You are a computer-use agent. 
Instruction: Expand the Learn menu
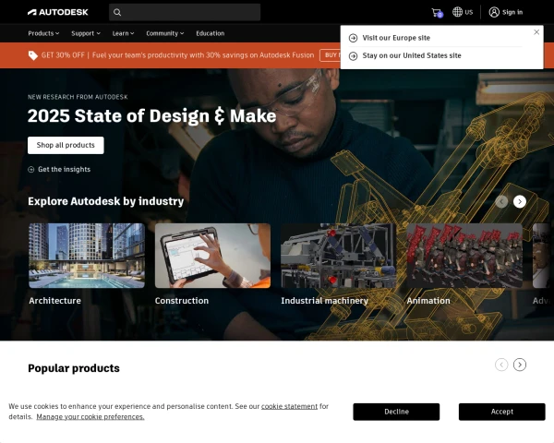(x=123, y=33)
